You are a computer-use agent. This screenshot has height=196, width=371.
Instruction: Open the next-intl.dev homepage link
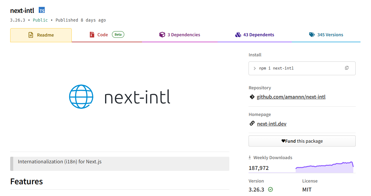click(272, 123)
